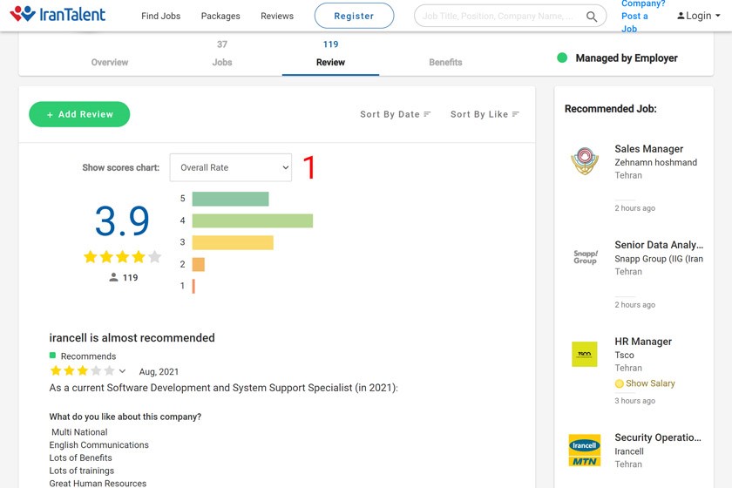Click the search magnifier icon
Viewport: 732px width, 488px height.
592,17
